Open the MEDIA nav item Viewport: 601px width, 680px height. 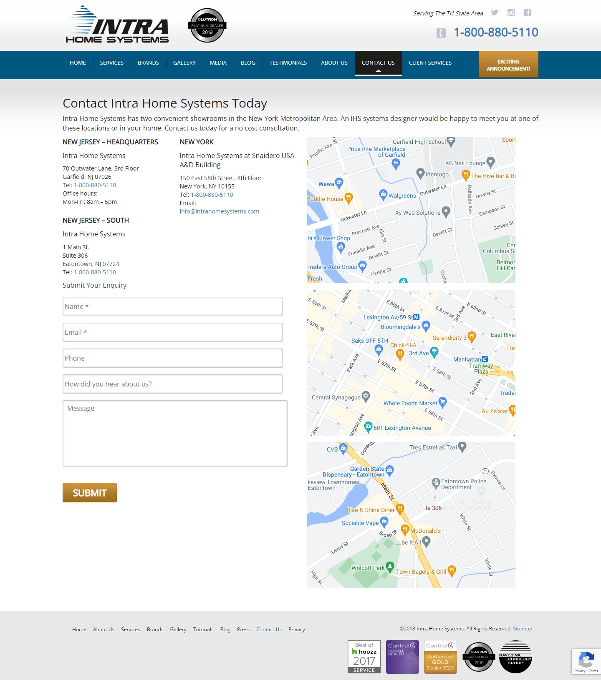tap(218, 63)
